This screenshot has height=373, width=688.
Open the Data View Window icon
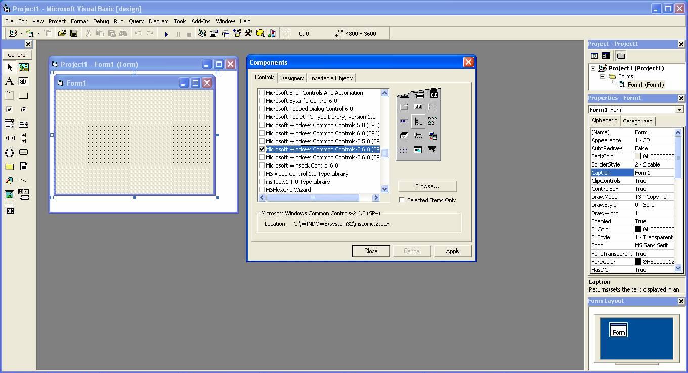pos(261,34)
